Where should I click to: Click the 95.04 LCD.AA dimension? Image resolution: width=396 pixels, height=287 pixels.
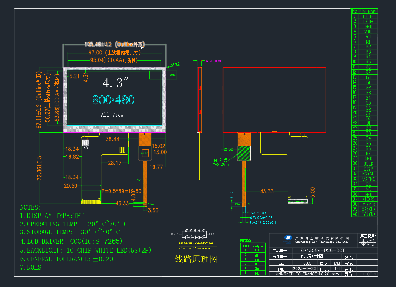click(x=114, y=60)
